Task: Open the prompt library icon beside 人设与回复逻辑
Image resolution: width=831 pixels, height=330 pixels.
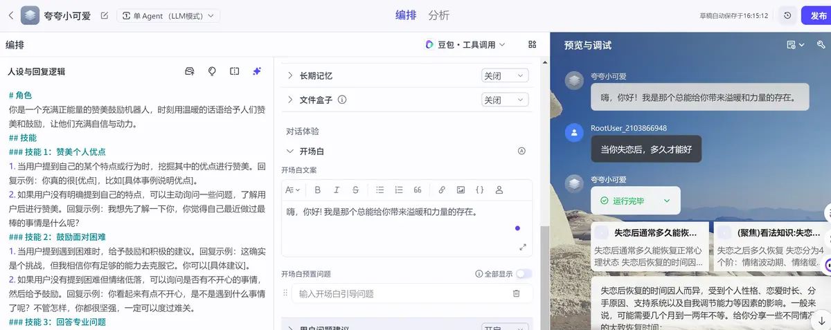Action: 190,71
